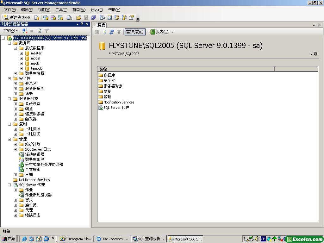
Task: Click the Open File folder icon in toolbar
Action: click(x=79, y=17)
